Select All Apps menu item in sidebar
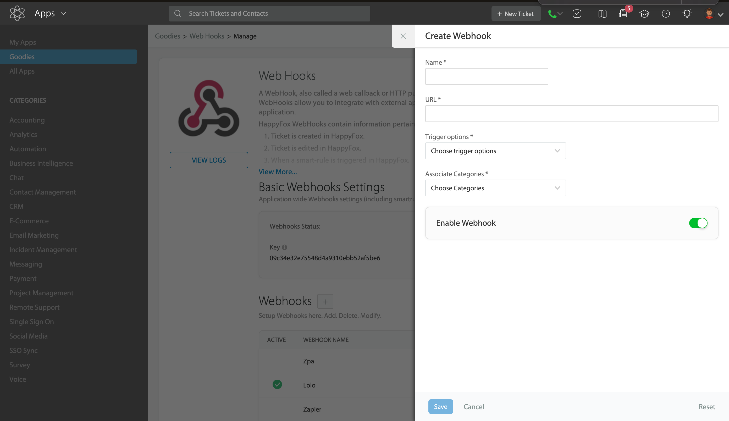Viewport: 729px width, 421px height. point(22,71)
